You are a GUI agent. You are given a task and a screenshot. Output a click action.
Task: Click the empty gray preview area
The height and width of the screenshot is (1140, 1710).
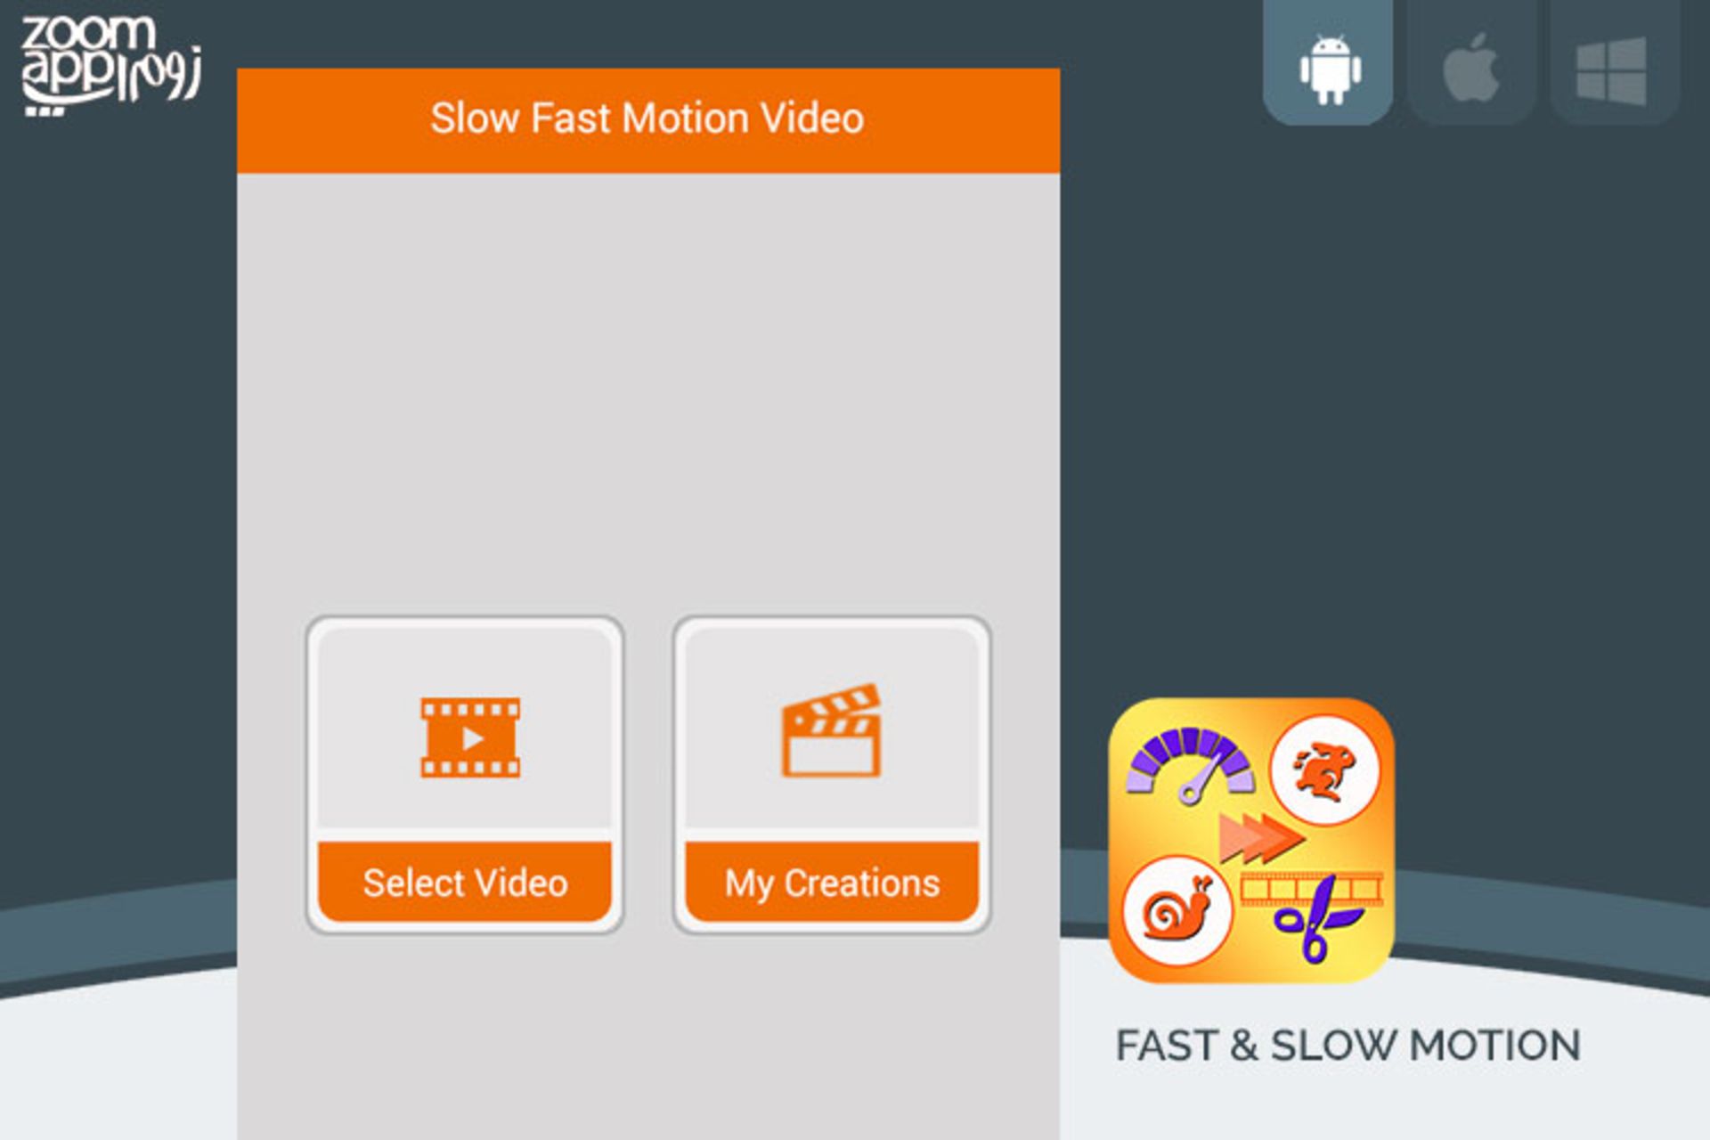tap(647, 392)
